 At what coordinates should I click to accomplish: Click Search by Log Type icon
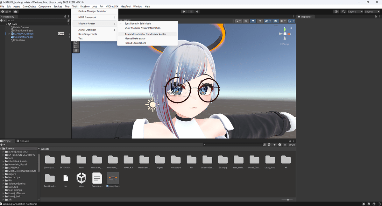tap(279, 145)
